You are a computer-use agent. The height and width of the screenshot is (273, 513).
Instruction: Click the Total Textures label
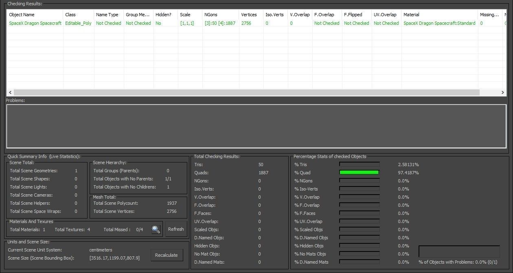pyautogui.click(x=69, y=230)
